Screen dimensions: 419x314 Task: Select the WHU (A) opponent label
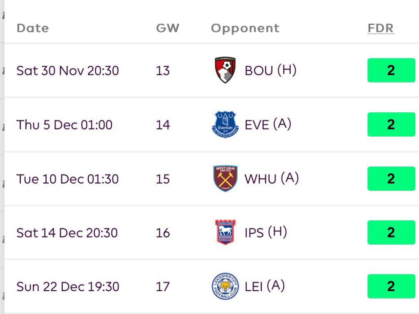[x=272, y=179]
